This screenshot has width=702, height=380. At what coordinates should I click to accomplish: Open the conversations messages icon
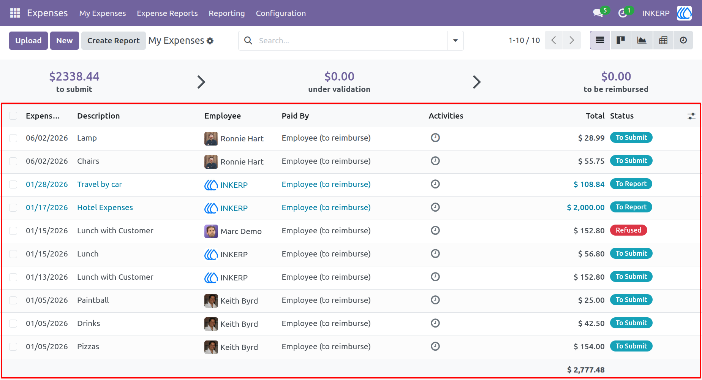pos(598,13)
